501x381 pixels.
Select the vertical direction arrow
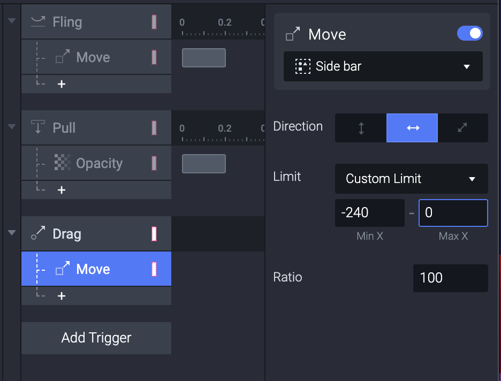click(x=361, y=128)
